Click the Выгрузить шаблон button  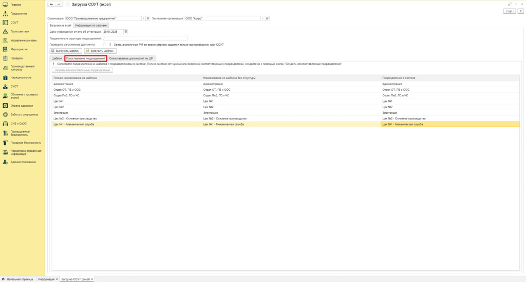[x=66, y=51]
